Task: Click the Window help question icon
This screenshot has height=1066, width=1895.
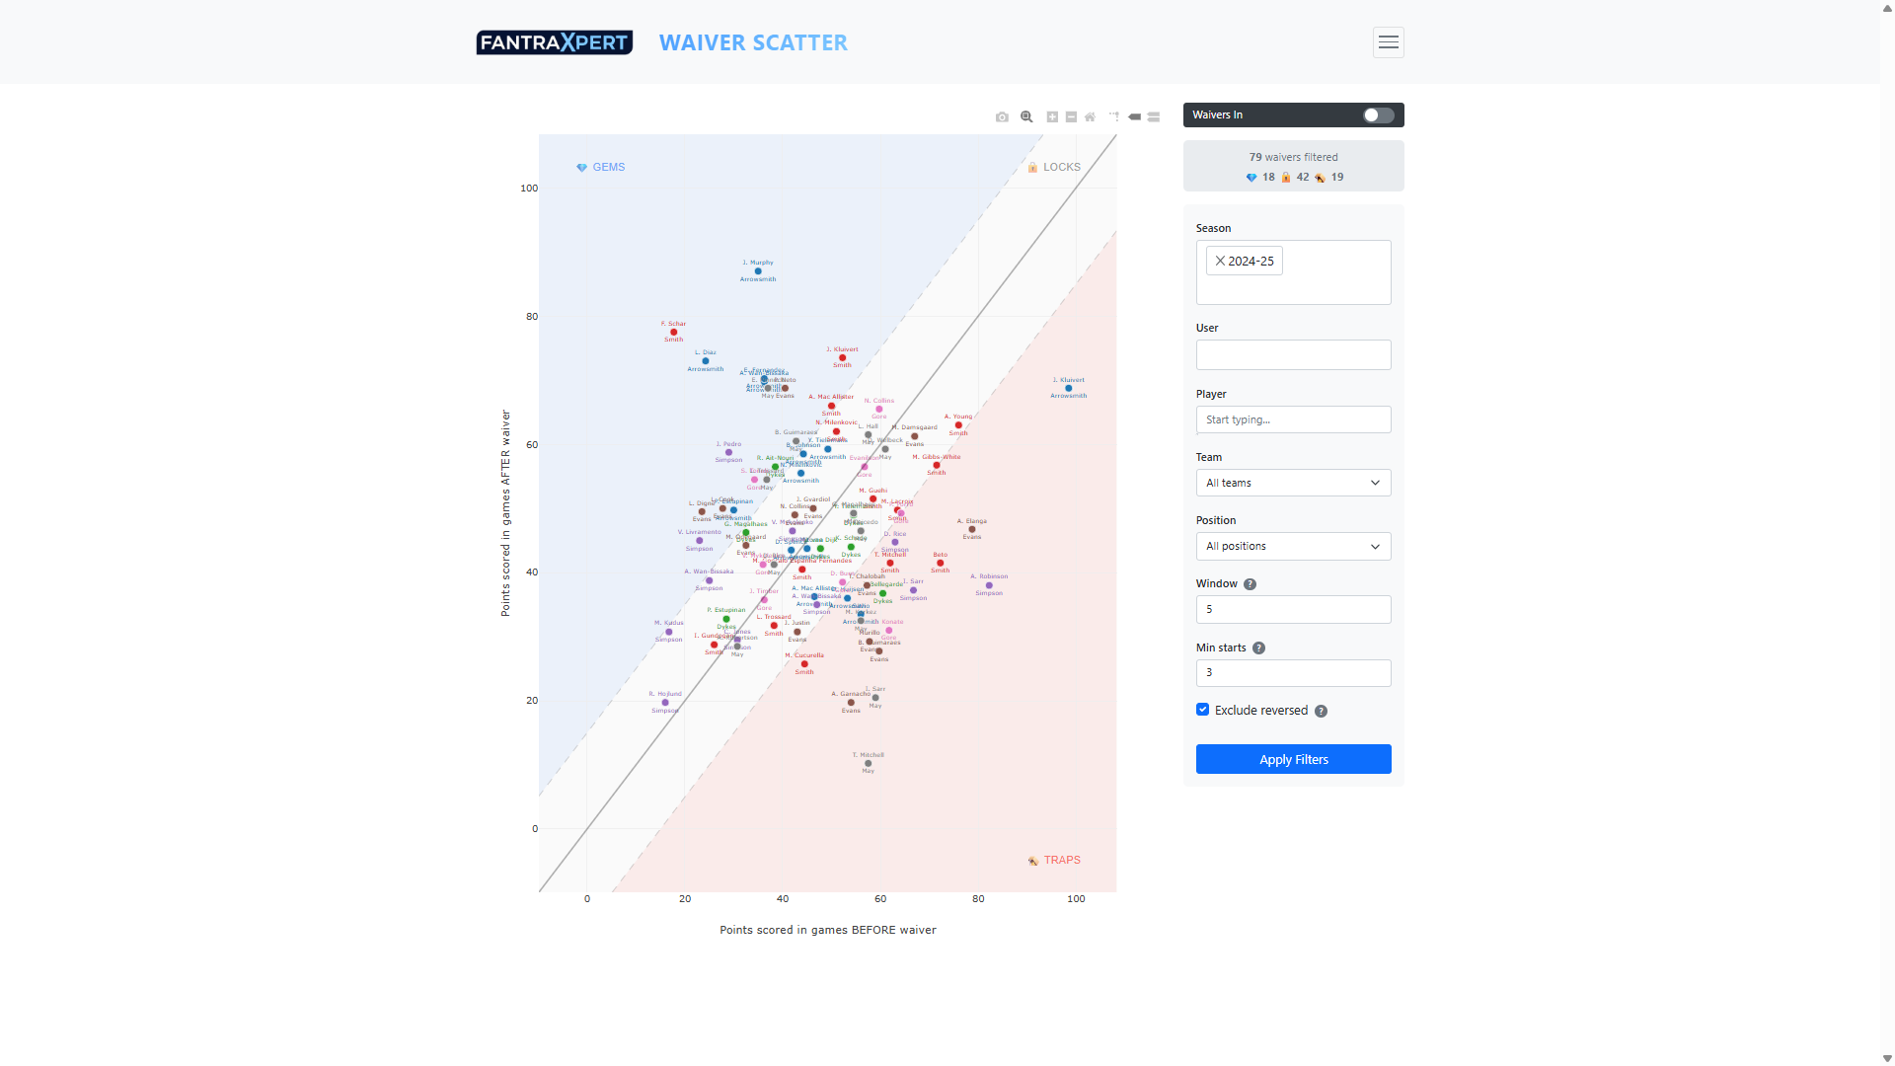Action: click(1250, 584)
